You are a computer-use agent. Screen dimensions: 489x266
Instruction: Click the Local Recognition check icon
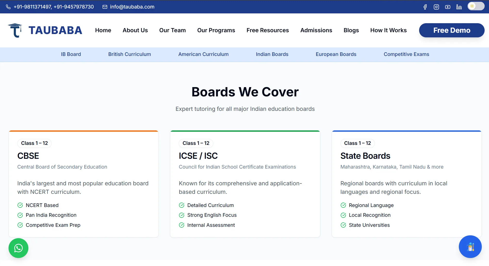click(343, 215)
